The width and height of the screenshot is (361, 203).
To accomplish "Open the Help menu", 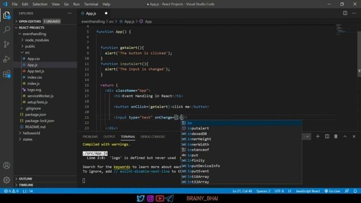I will pyautogui.click(x=106, y=4).
